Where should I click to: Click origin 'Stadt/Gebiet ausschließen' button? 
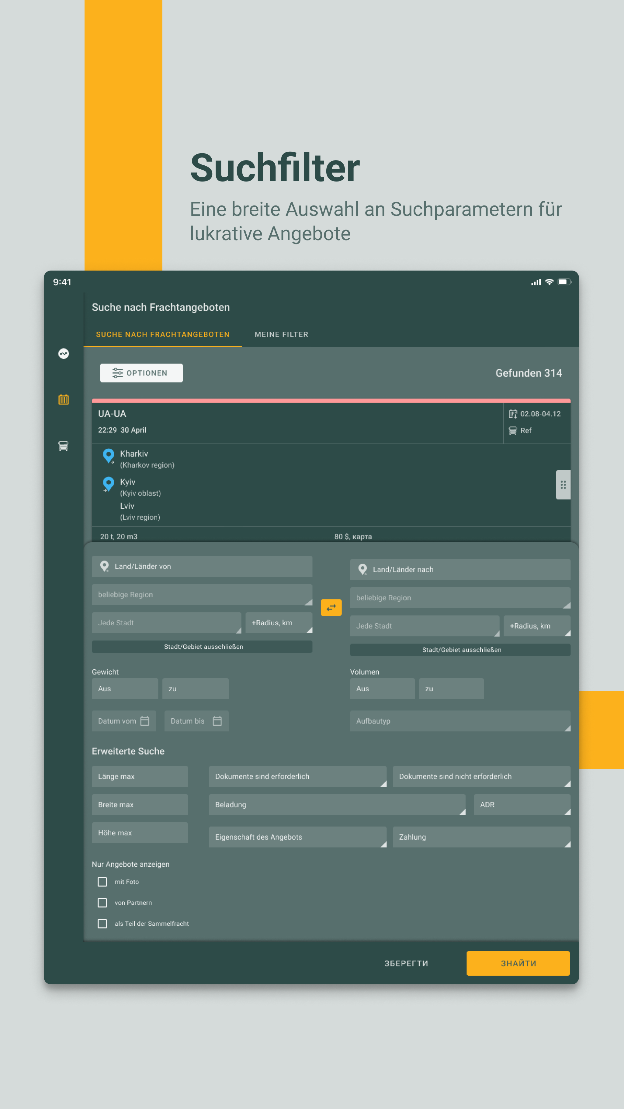[x=202, y=647]
